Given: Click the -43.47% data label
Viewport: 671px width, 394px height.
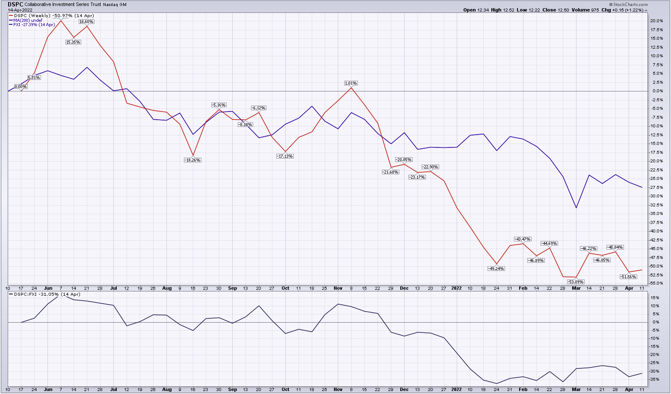Looking at the screenshot, I should coord(523,239).
